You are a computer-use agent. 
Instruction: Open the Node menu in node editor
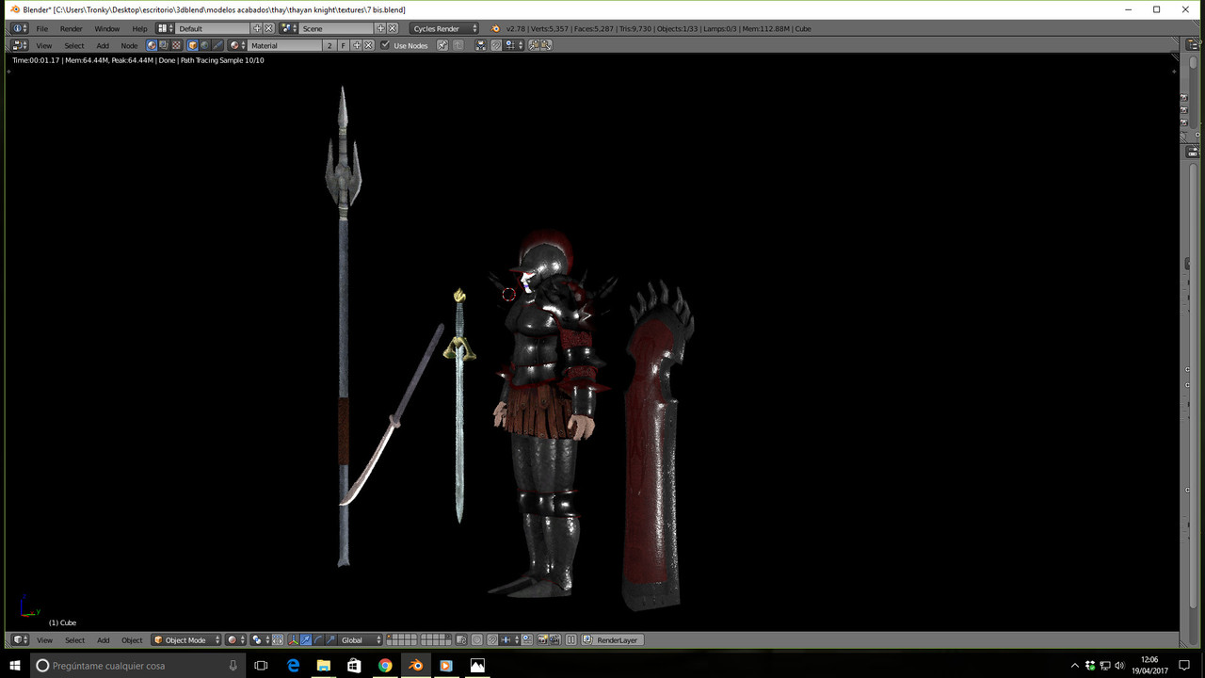(129, 45)
